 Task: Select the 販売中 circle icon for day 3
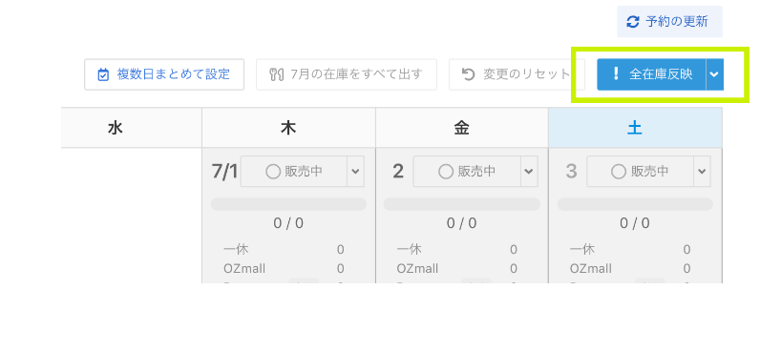[x=619, y=172]
